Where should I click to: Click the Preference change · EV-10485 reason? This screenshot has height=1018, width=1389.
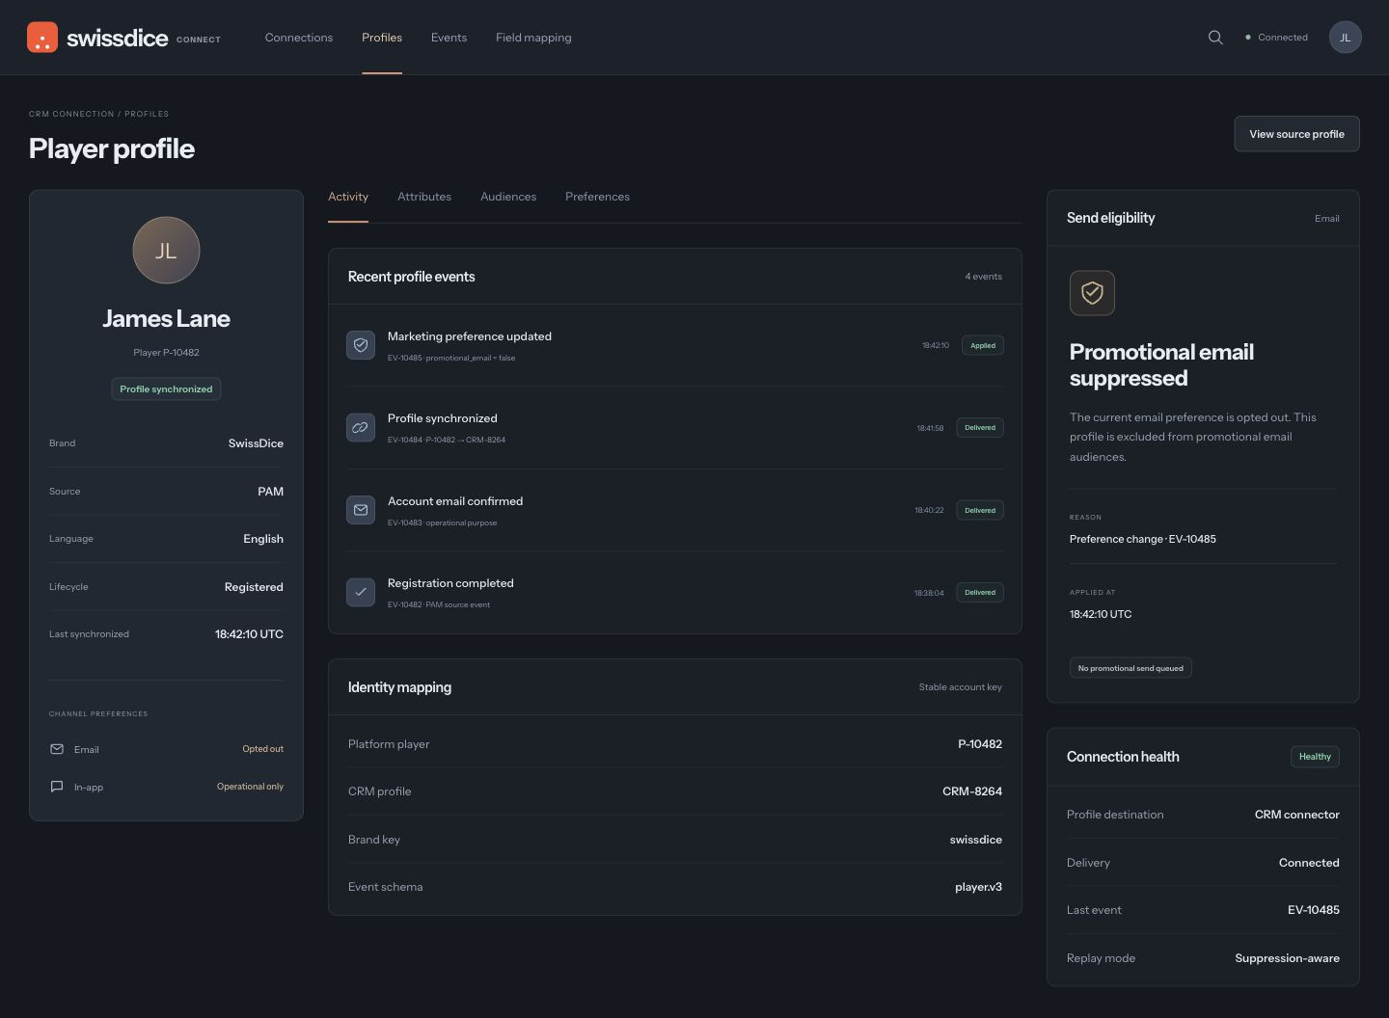pos(1143,539)
